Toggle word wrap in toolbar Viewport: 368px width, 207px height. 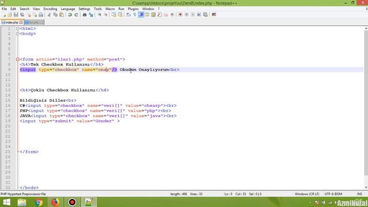click(128, 15)
